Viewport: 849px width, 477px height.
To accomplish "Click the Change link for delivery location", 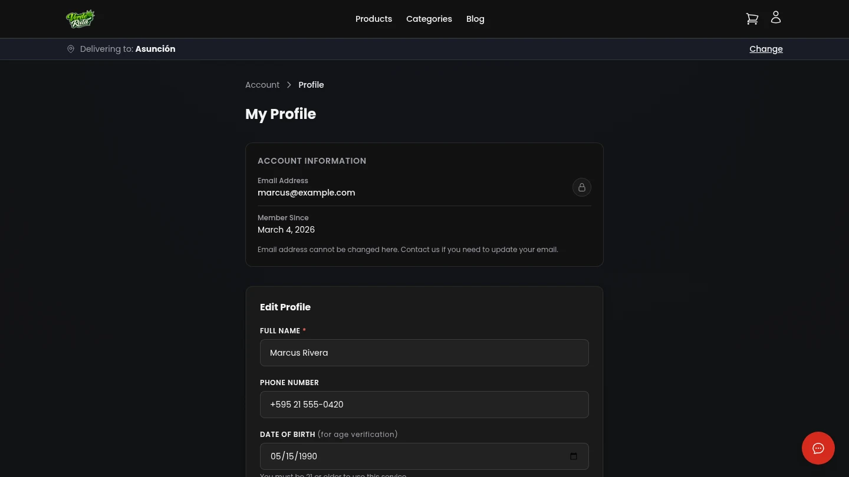I will pos(766,49).
